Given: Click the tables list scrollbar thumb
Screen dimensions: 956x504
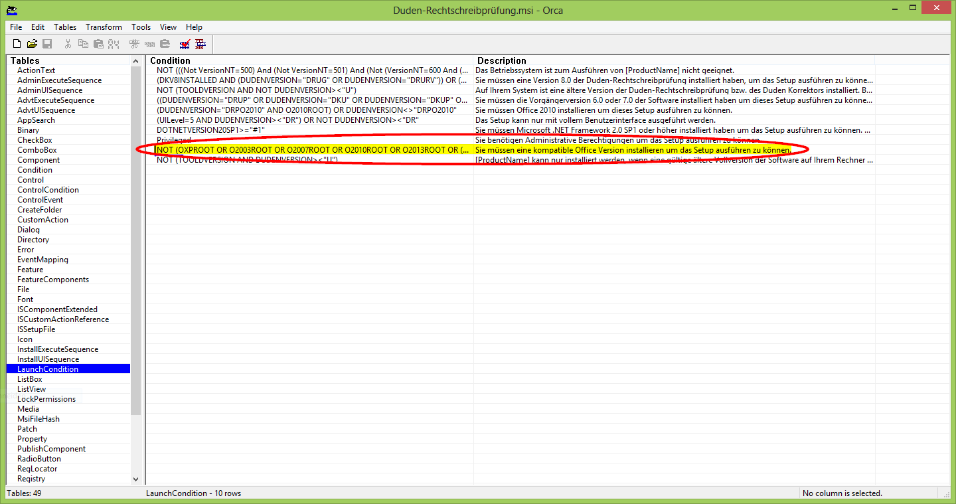Looking at the screenshot, I should pos(136,240).
